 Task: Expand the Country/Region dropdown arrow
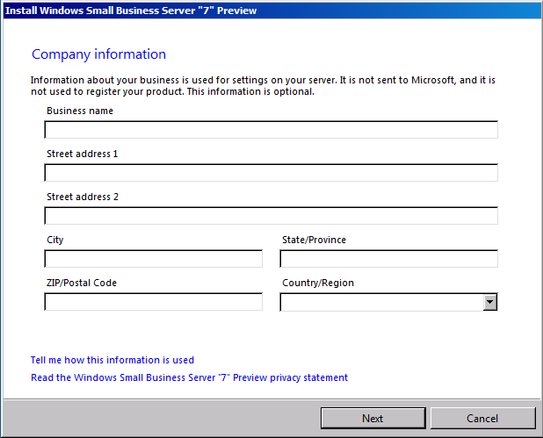coord(490,302)
